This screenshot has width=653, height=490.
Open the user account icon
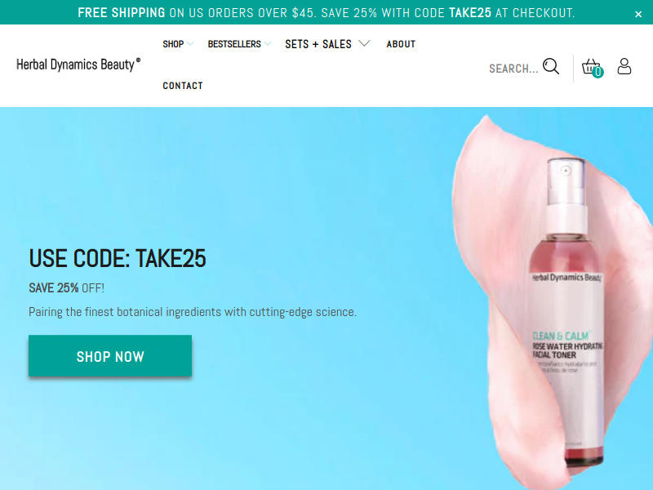[624, 66]
